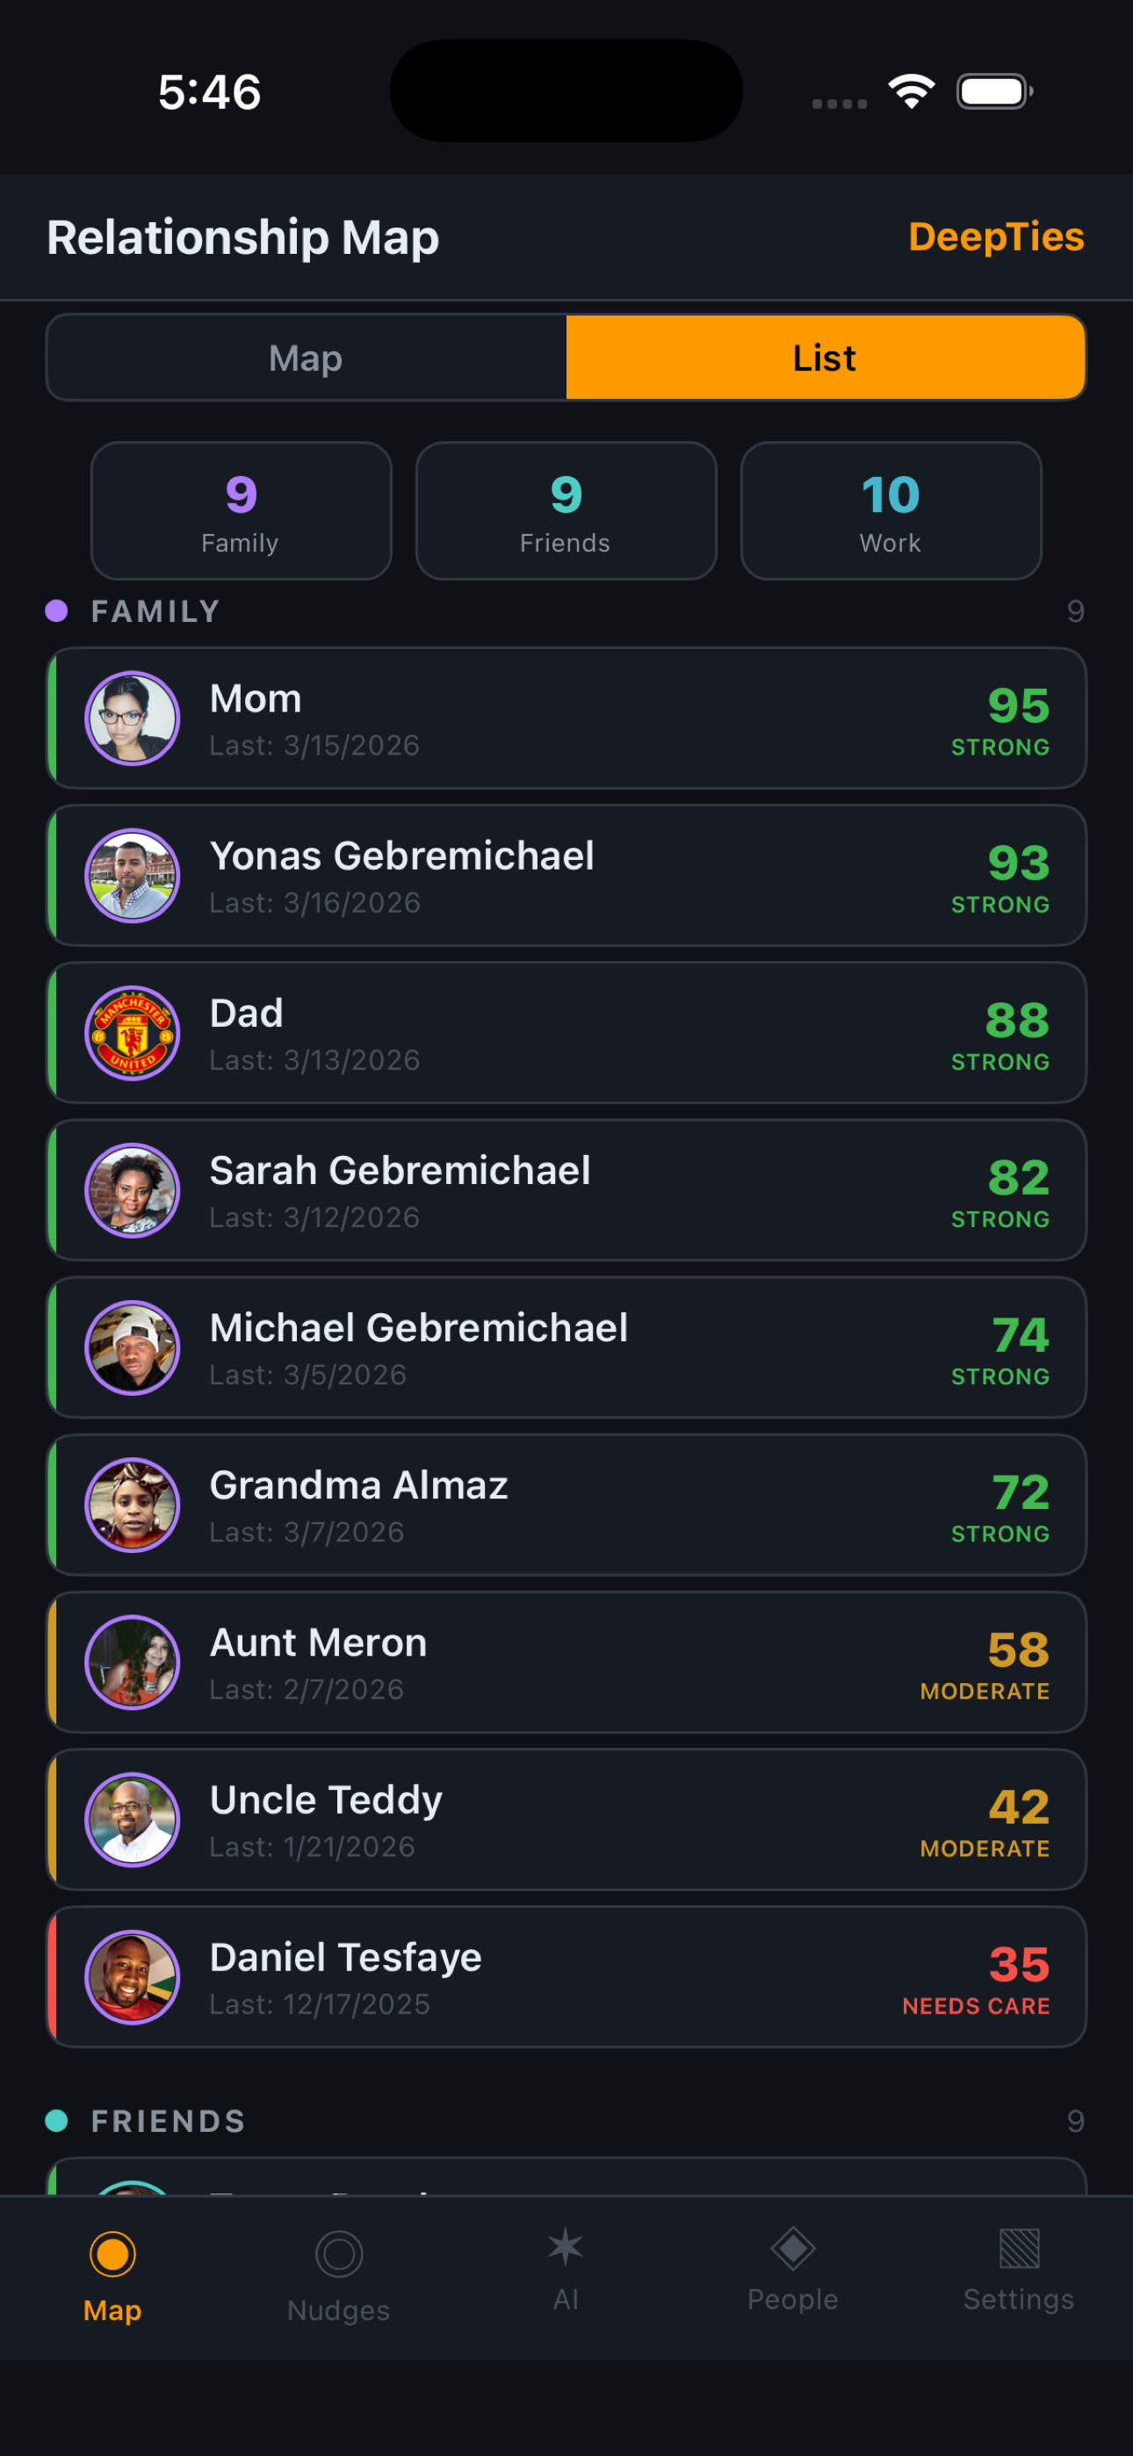
Task: Tap the DeepTies brand link
Action: point(996,236)
